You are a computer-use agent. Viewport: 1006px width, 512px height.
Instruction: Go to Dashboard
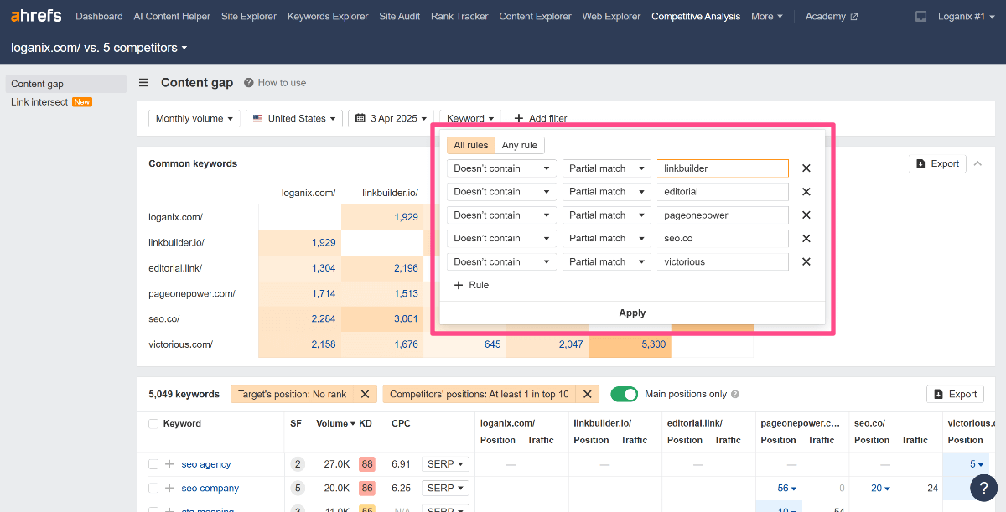[99, 16]
